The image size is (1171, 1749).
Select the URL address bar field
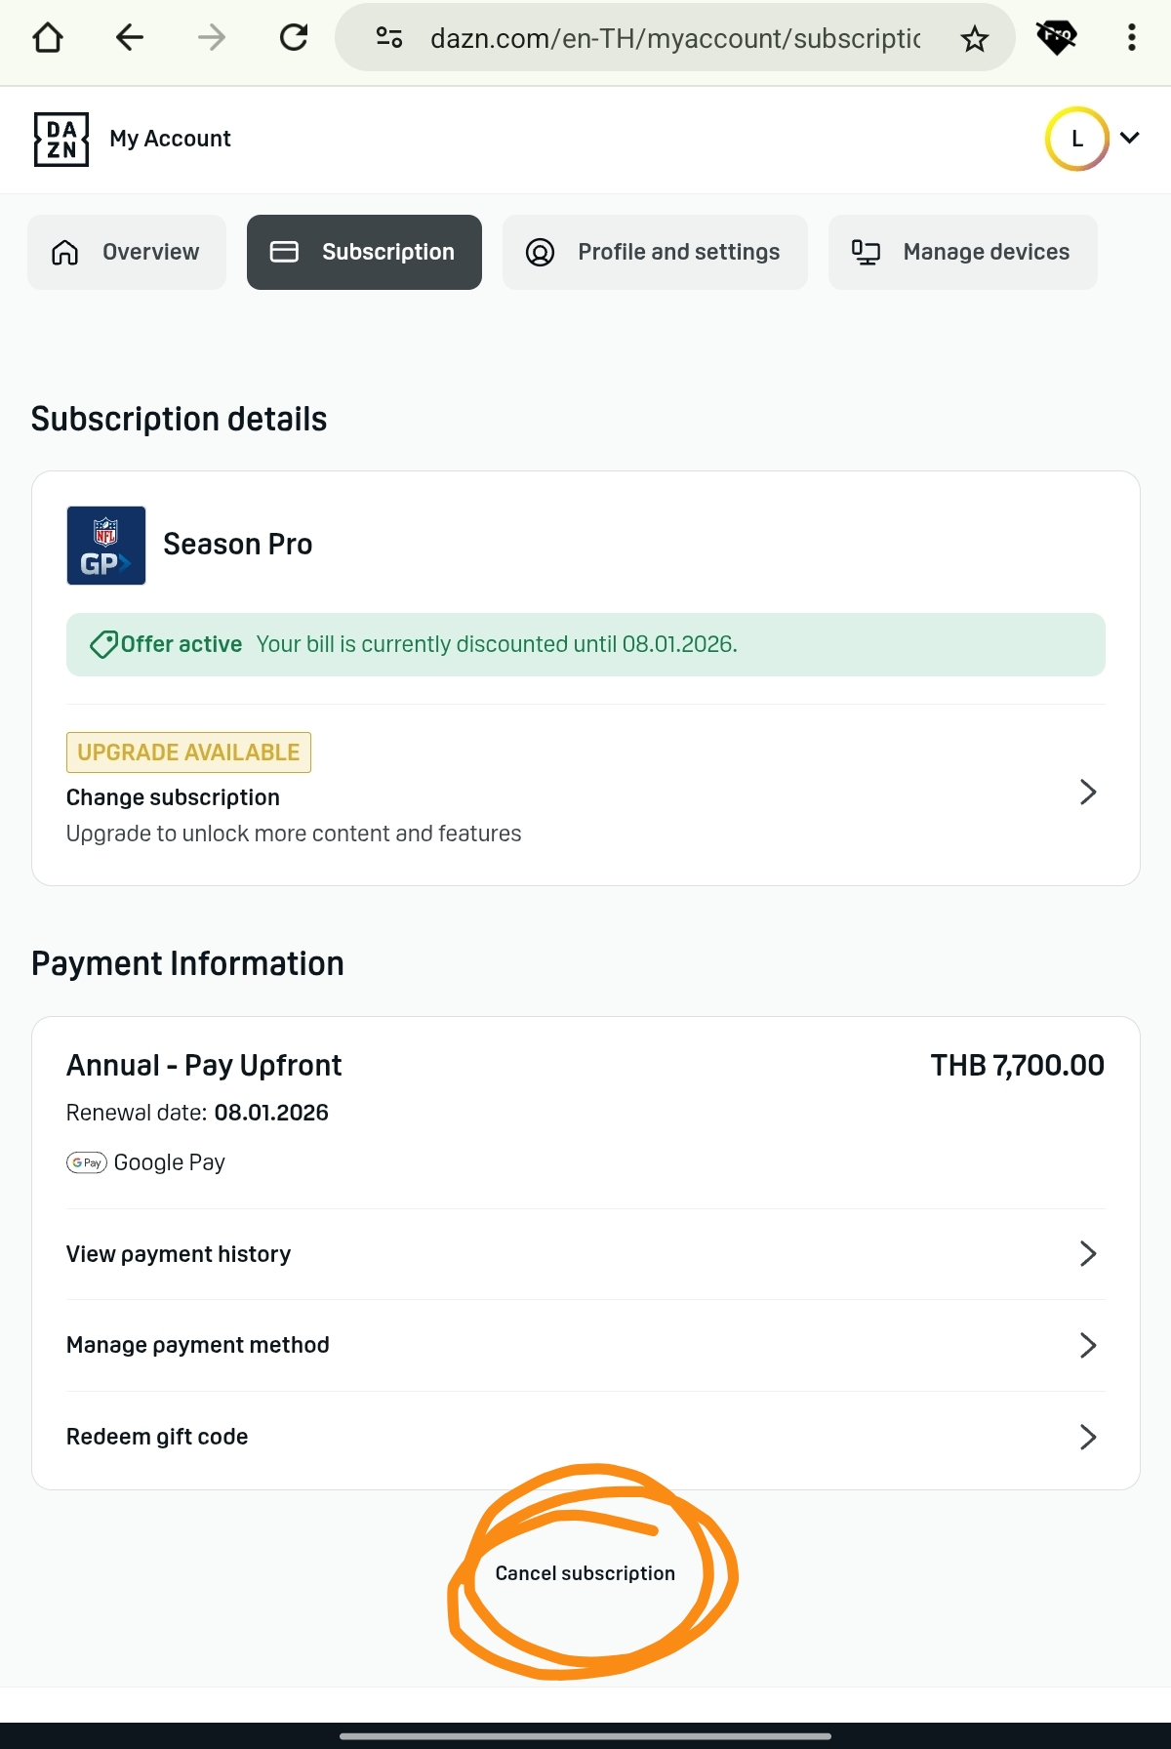[674, 38]
